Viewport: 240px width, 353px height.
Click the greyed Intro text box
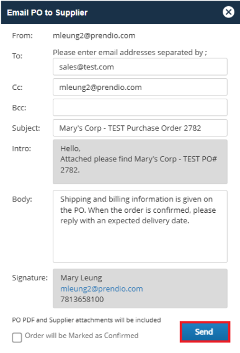(140, 162)
